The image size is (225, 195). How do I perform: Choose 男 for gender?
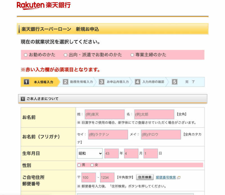79,165
